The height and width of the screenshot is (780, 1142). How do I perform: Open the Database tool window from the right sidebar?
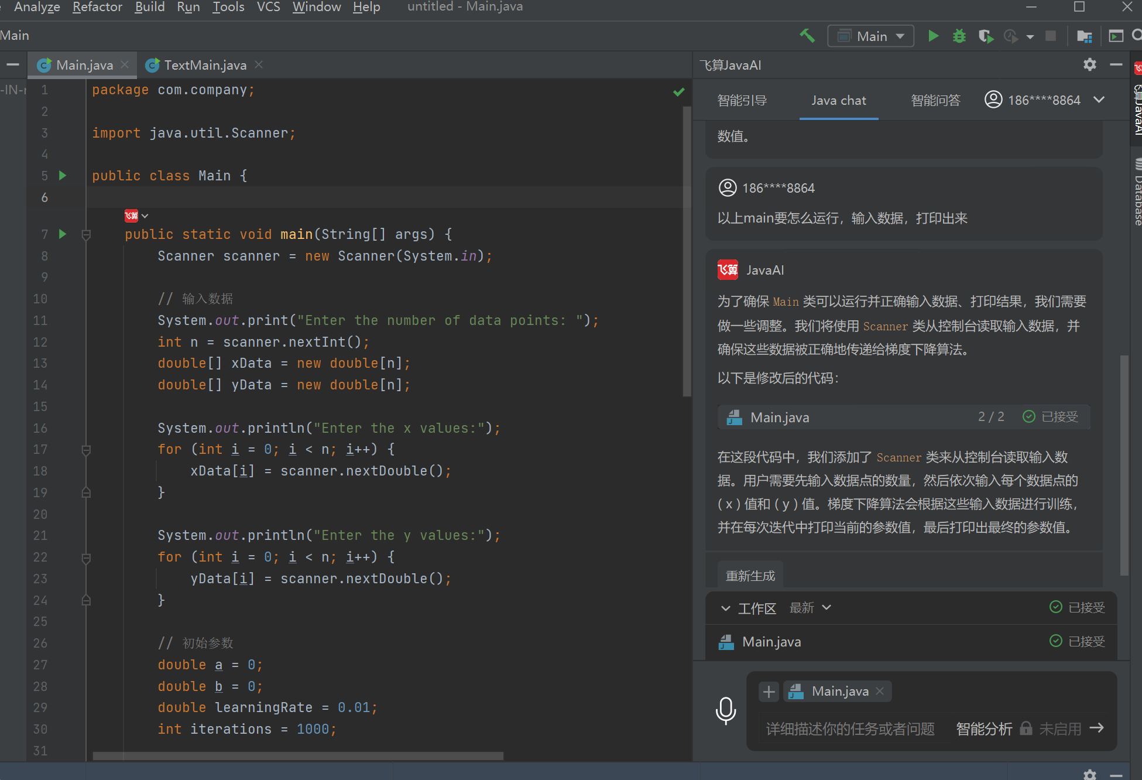click(x=1137, y=192)
